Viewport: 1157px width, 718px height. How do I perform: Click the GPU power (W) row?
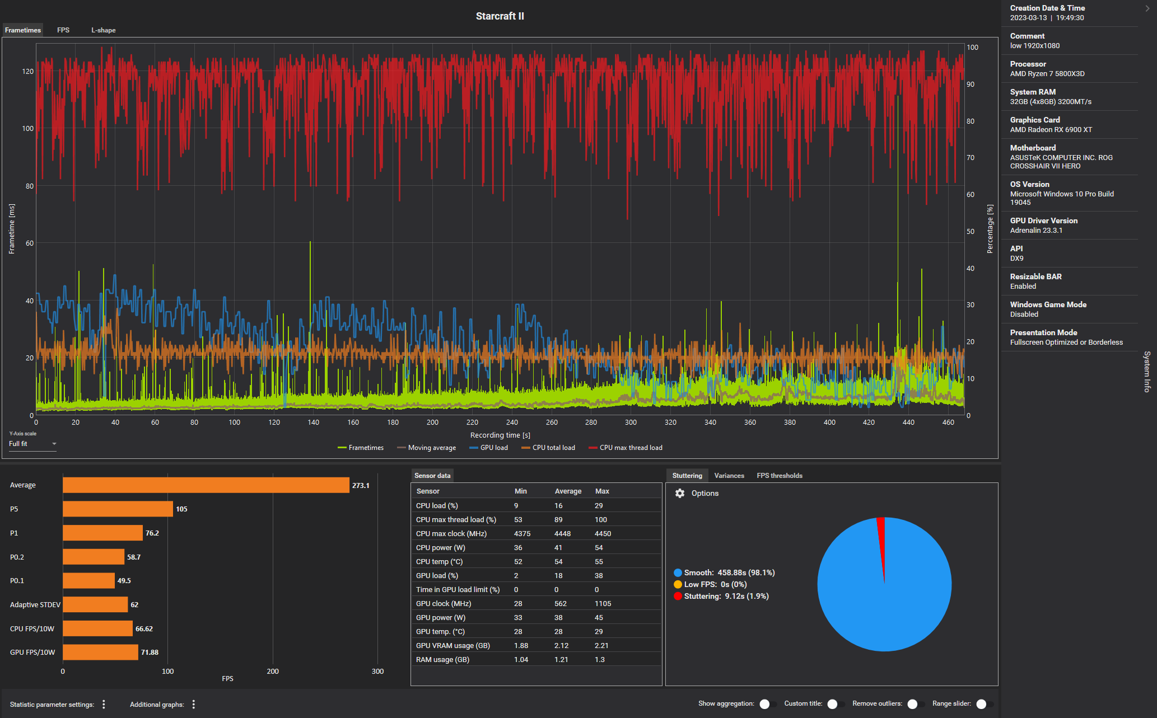click(x=536, y=617)
